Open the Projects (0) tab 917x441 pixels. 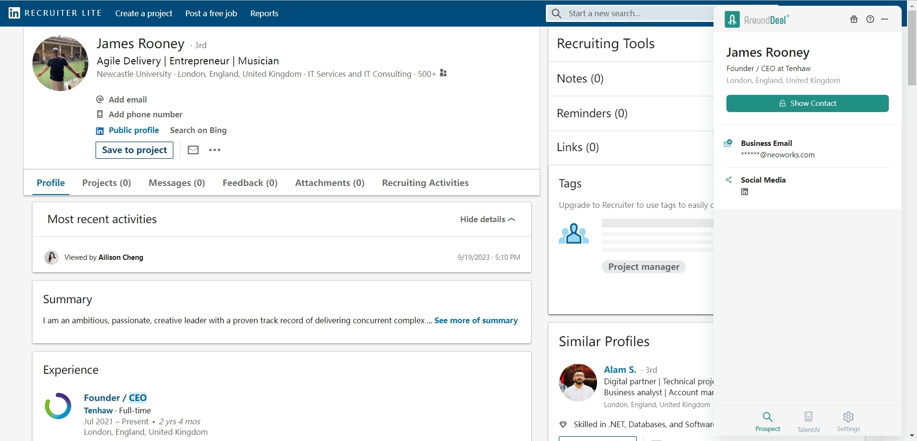pos(107,183)
